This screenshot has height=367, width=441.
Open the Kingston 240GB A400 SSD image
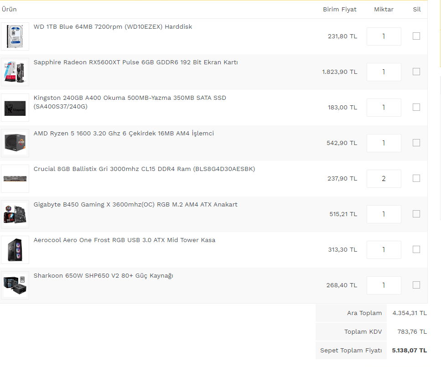click(x=15, y=108)
